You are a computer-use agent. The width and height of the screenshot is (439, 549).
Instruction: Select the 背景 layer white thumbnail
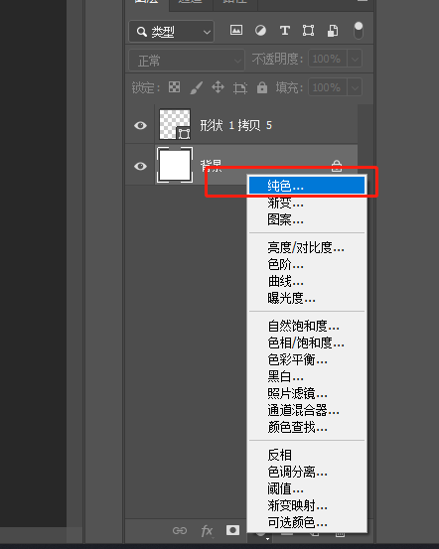175,165
